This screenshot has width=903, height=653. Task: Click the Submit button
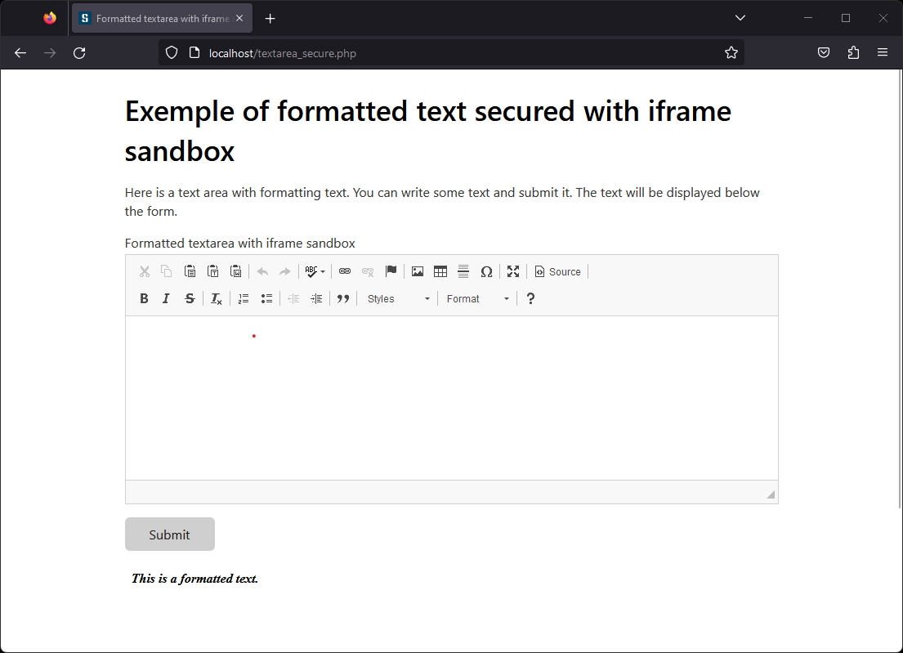click(x=170, y=534)
